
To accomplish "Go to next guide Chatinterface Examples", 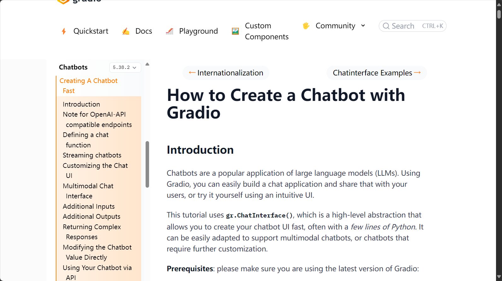I will (x=377, y=73).
